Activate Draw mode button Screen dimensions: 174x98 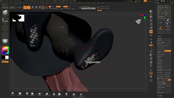coord(29,7)
